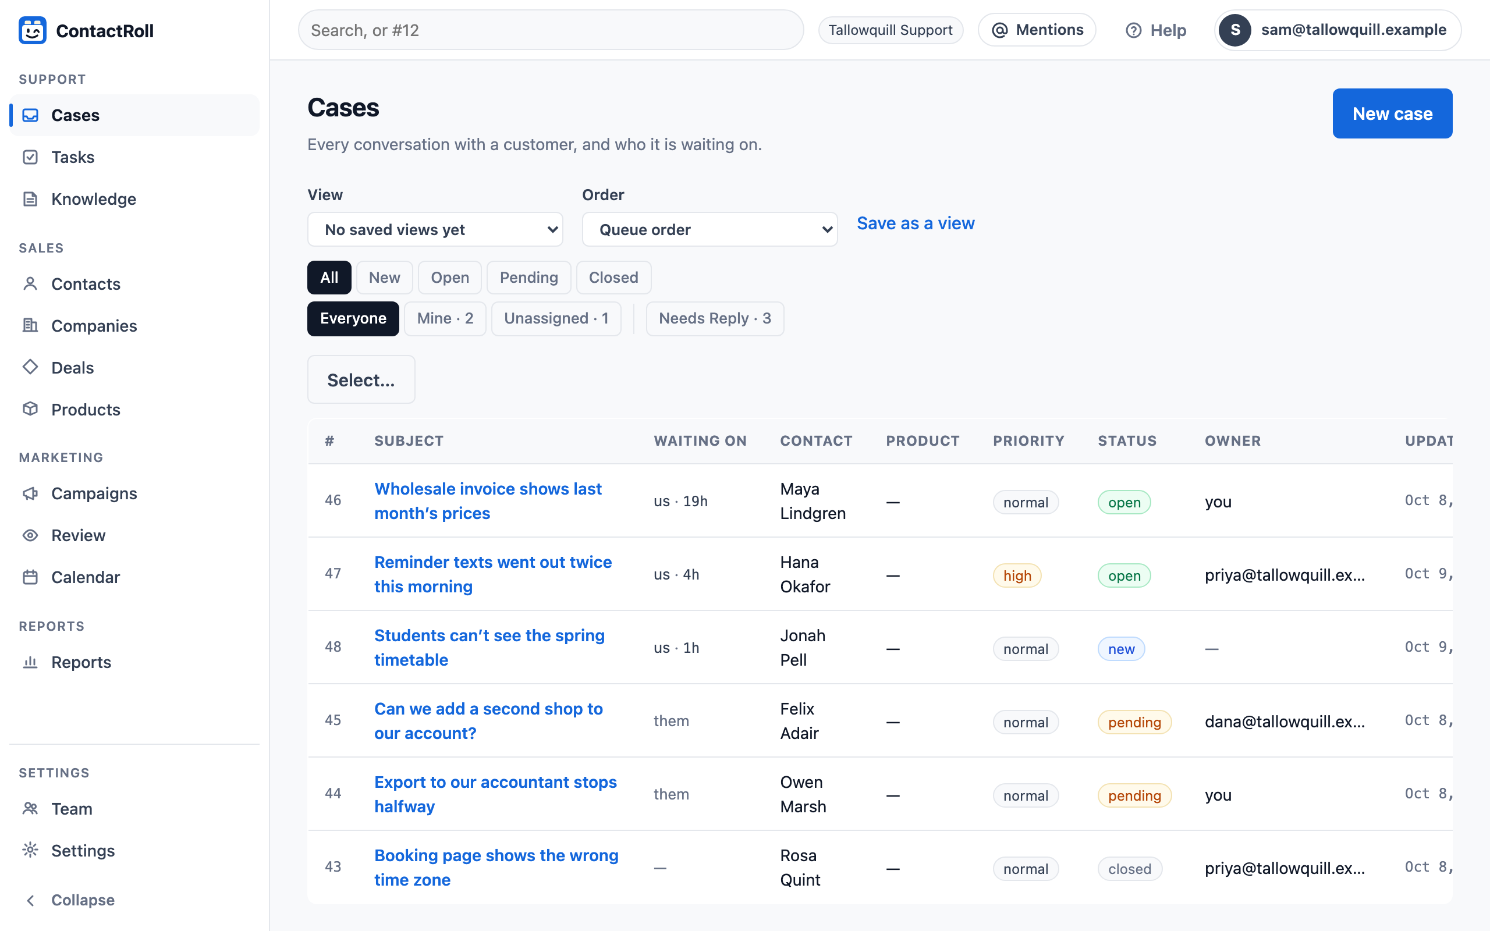Open case Booking page shows the wrong time zone

(496, 867)
